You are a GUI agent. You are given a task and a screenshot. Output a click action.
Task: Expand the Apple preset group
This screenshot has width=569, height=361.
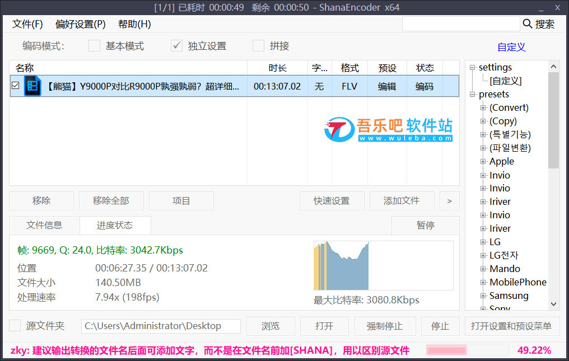483,161
